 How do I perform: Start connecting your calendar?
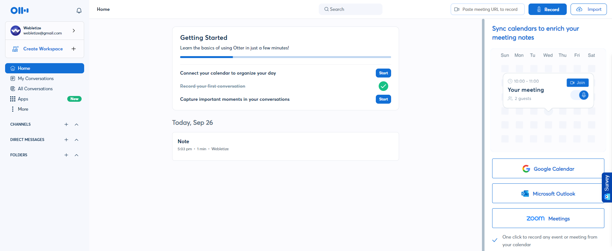coord(383,73)
